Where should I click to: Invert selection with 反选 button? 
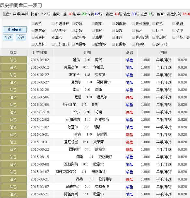pyautogui.click(x=21, y=37)
